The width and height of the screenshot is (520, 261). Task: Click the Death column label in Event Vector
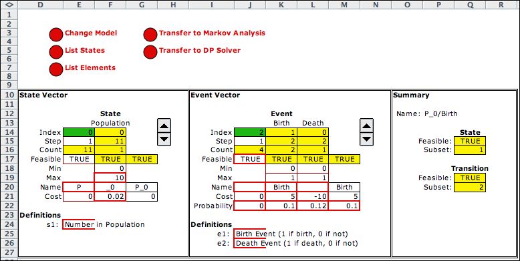[313, 123]
